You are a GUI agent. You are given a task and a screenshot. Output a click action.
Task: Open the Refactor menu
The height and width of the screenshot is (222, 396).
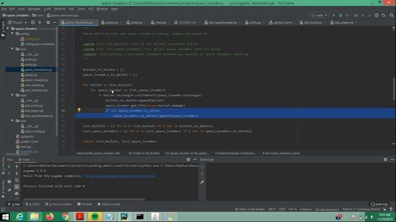(60, 9)
